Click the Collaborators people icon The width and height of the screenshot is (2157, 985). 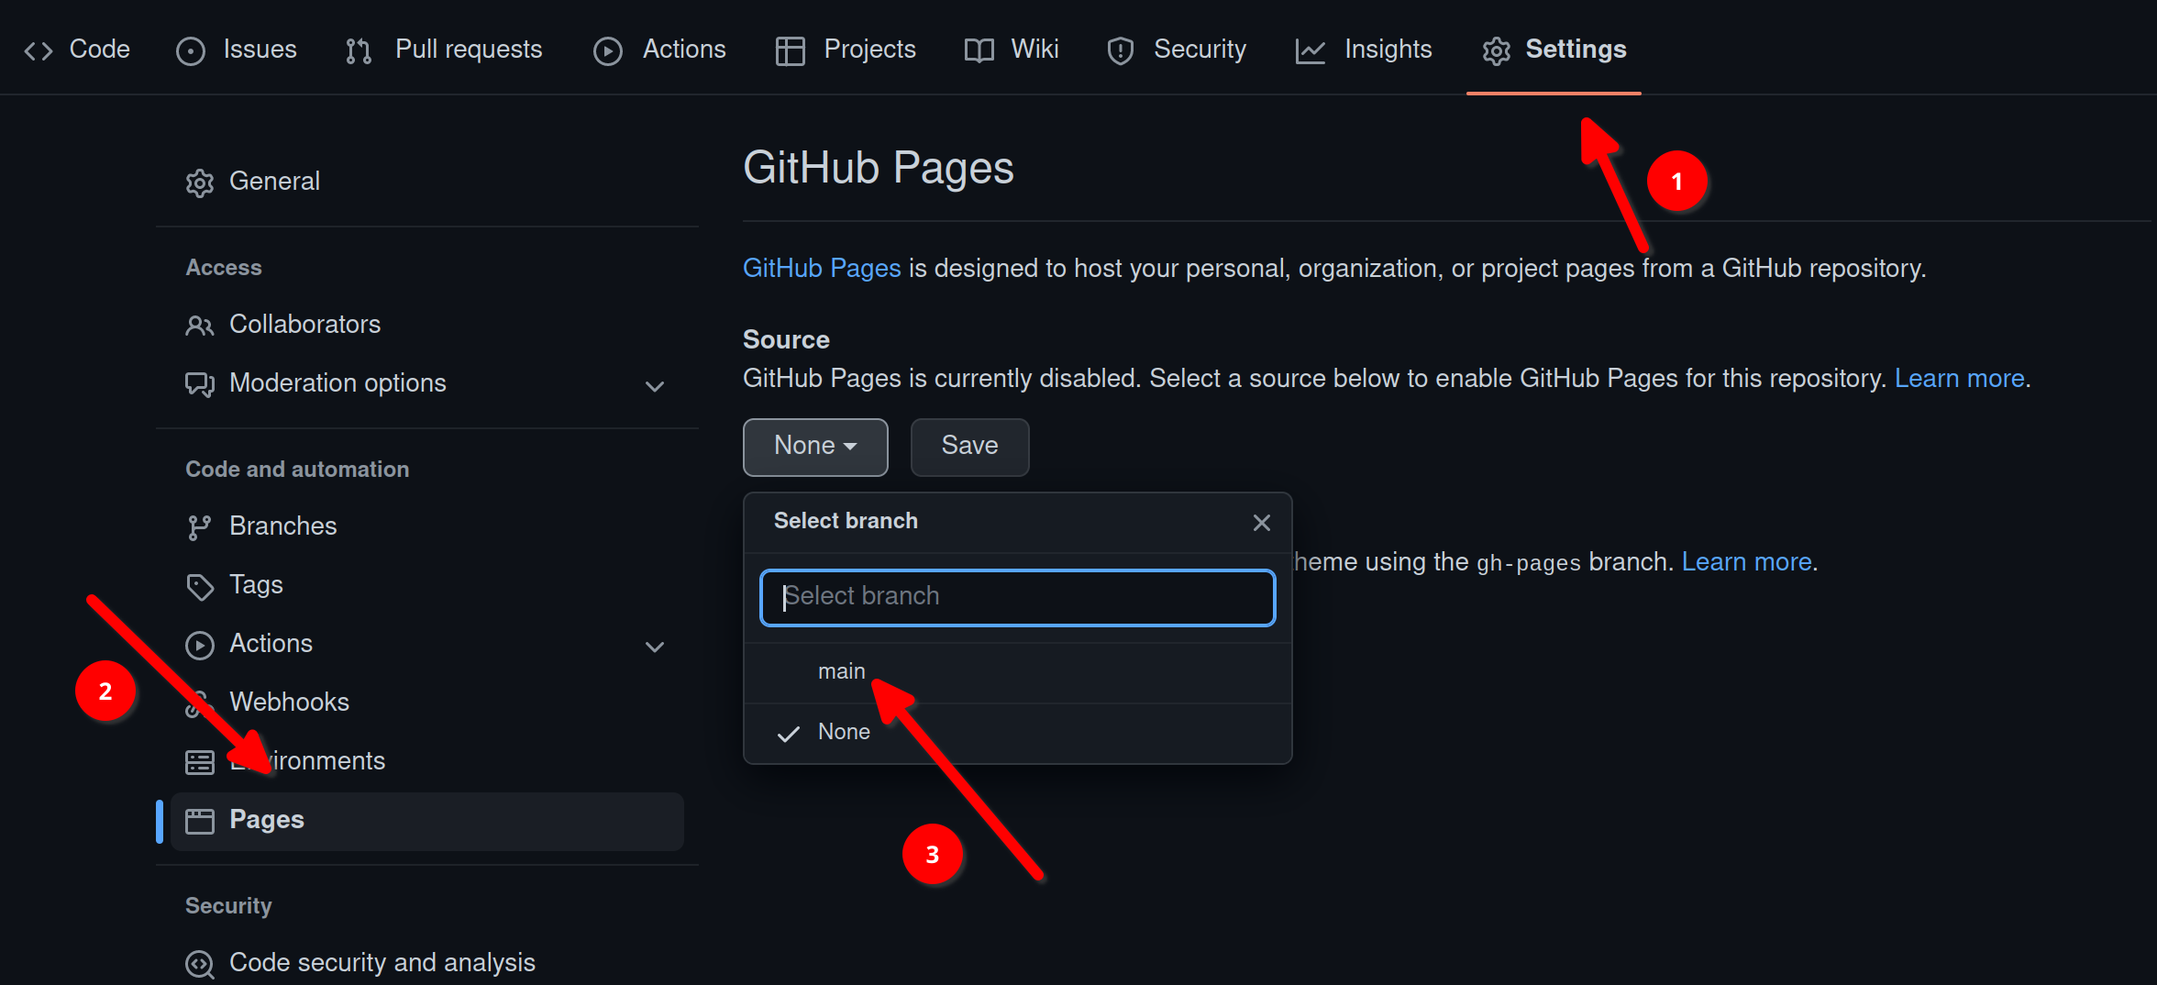click(200, 326)
